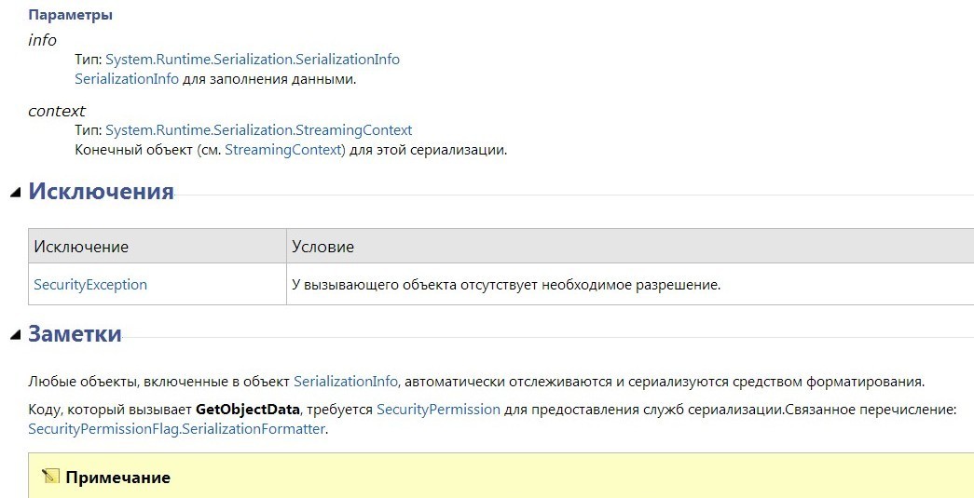
Task: Open the SecurityPermission link
Action: tap(438, 410)
